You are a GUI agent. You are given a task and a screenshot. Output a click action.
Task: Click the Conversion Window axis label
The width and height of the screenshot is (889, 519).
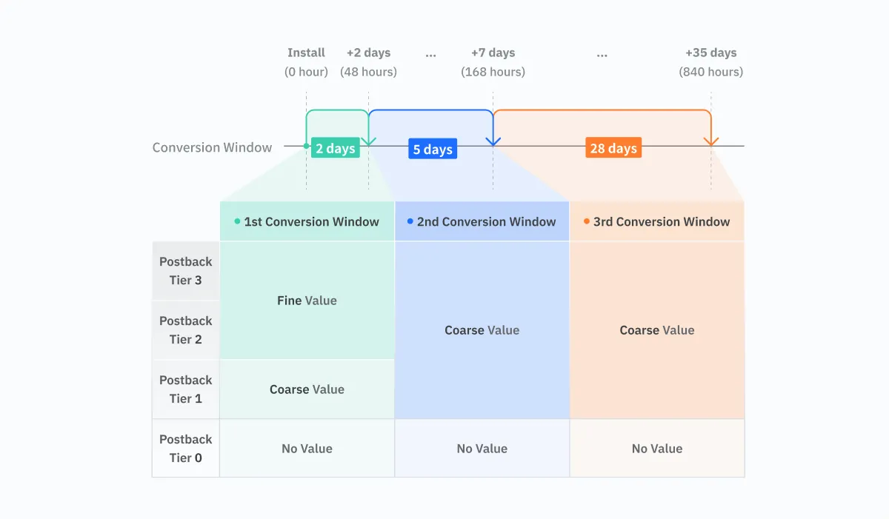click(x=212, y=147)
